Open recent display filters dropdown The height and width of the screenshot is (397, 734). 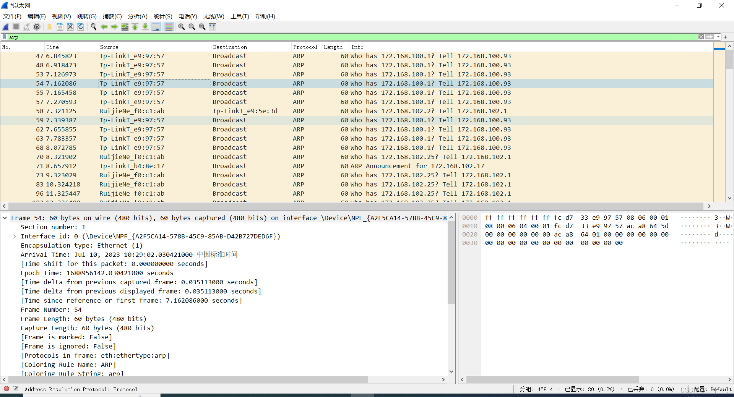(x=718, y=37)
